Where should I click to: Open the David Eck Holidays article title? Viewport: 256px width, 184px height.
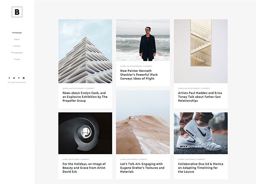click(84, 168)
